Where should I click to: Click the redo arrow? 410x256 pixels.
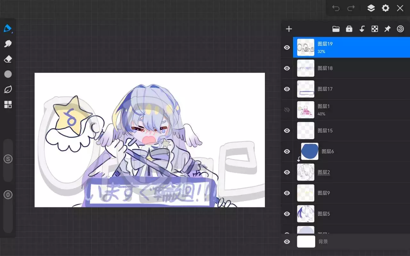pos(351,8)
